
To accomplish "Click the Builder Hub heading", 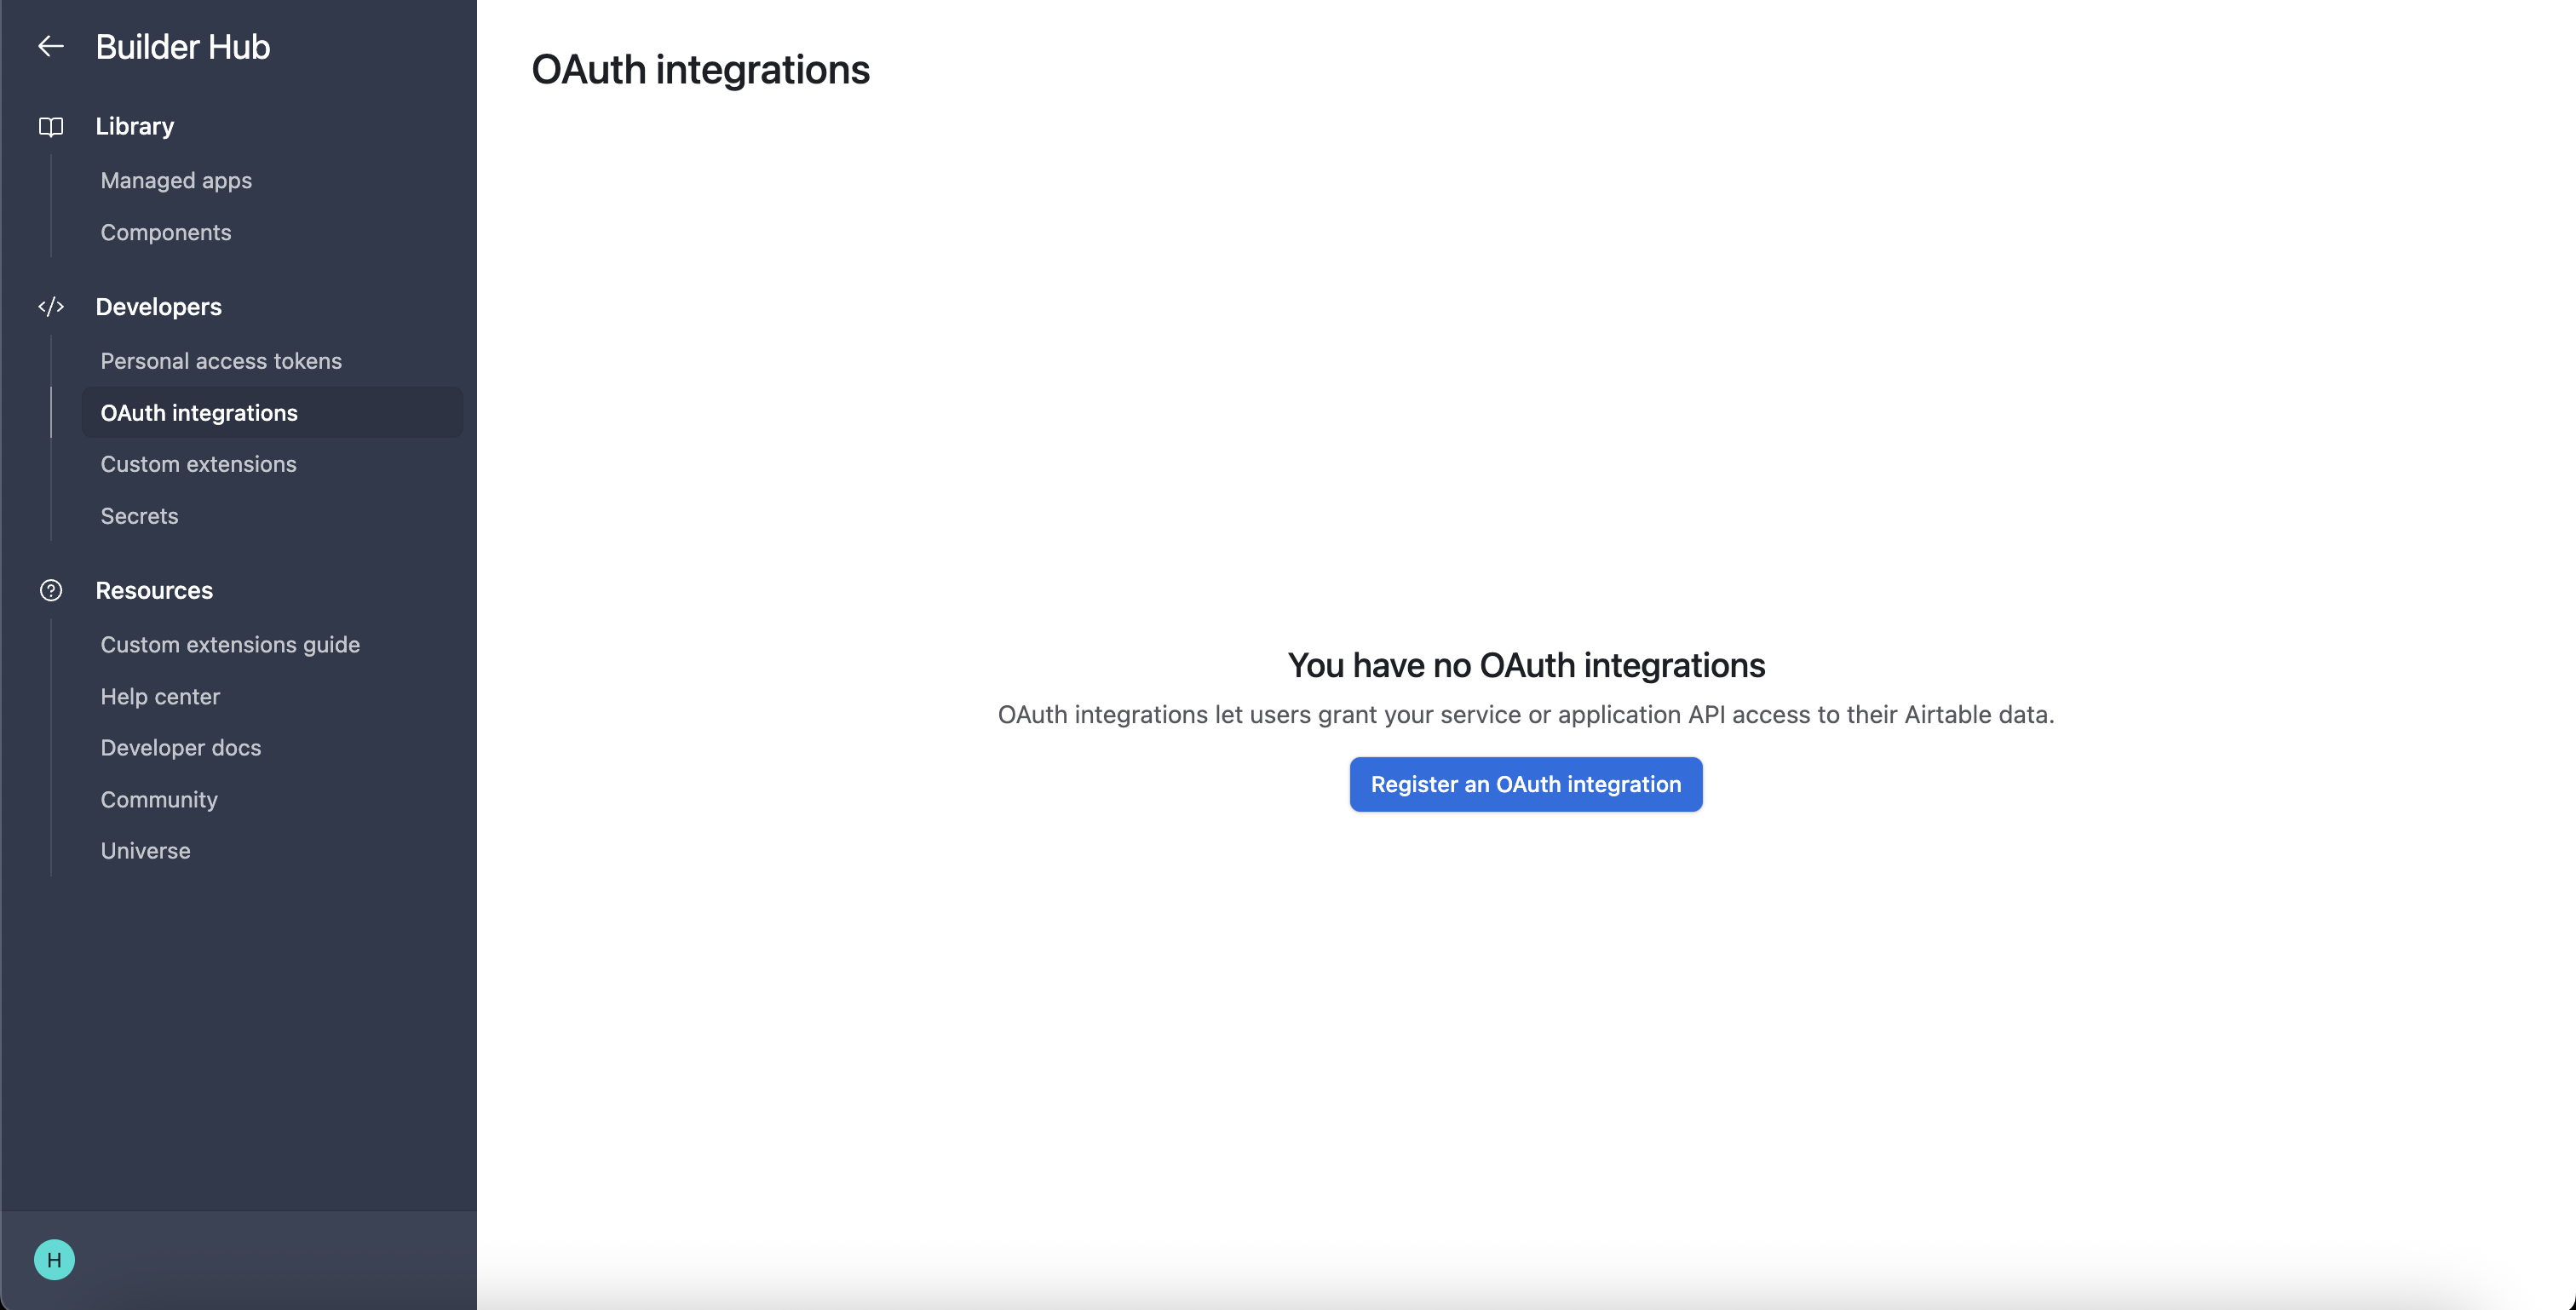I will [x=182, y=46].
